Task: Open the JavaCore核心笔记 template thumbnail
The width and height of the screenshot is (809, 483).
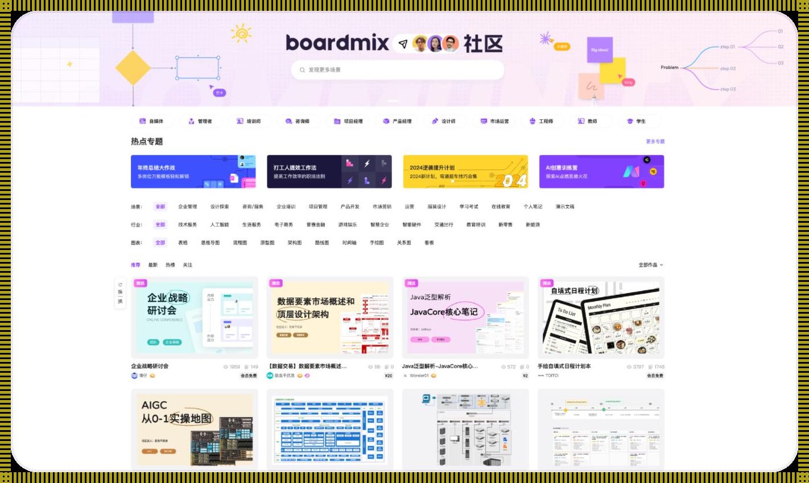Action: (x=465, y=318)
